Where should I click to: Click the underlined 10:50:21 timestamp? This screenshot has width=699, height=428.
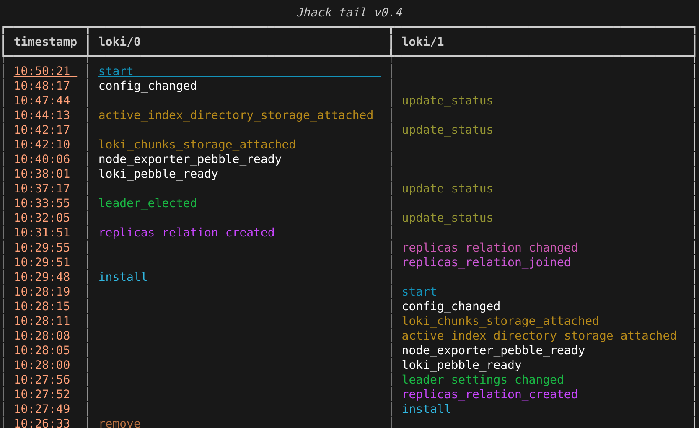(42, 71)
